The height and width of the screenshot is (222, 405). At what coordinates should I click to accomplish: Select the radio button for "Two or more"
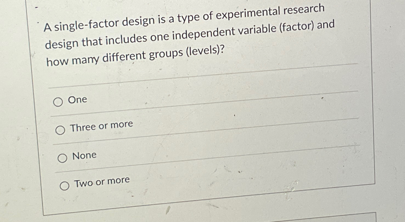[x=65, y=185]
